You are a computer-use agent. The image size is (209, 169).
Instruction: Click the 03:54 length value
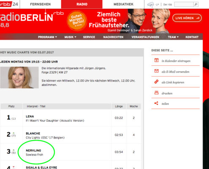pos(119,152)
